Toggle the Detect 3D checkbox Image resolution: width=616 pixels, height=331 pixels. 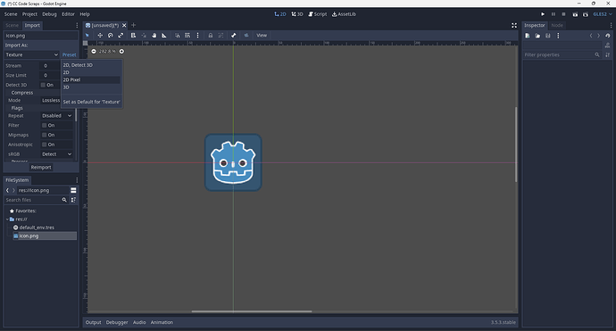pos(43,85)
